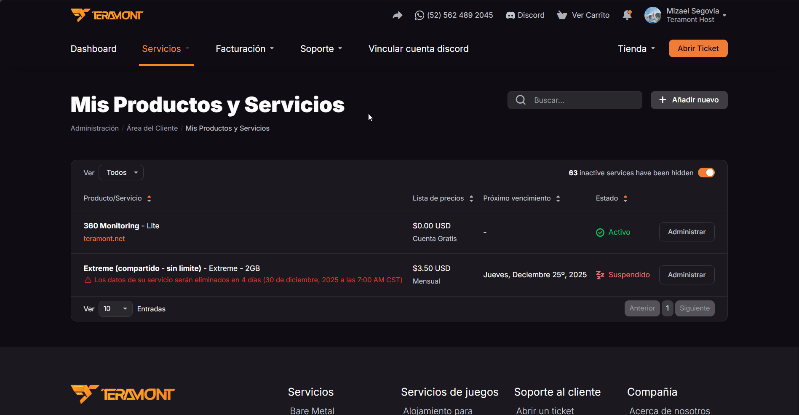This screenshot has height=415, width=799.
Task: Click the Teramont logo in the footer
Action: 123,394
